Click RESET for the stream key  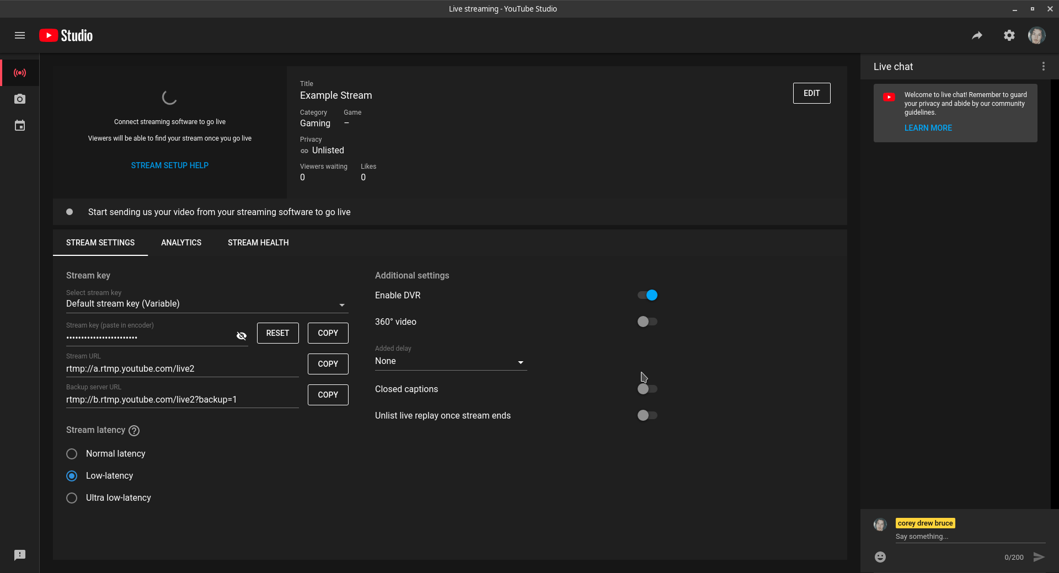coord(277,333)
